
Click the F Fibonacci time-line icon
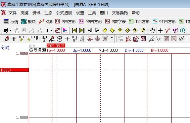pos(37,39)
